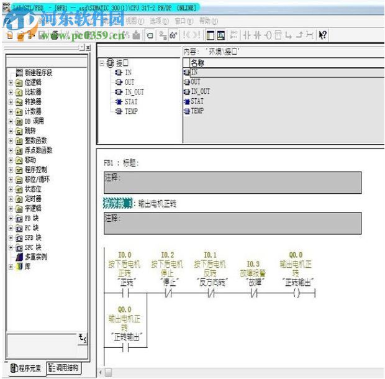The image size is (385, 379).
Task: Insert normally closed contact from toolbar
Action: 257,35
